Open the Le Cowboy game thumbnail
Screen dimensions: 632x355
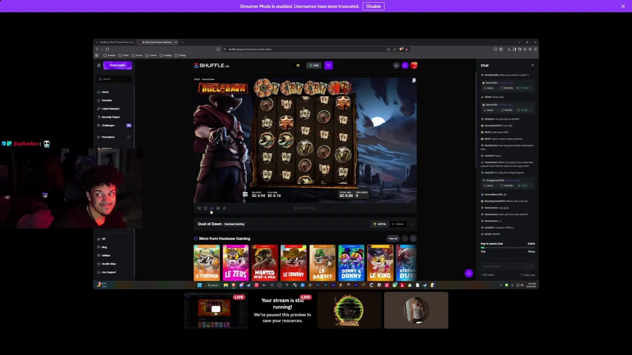click(293, 262)
